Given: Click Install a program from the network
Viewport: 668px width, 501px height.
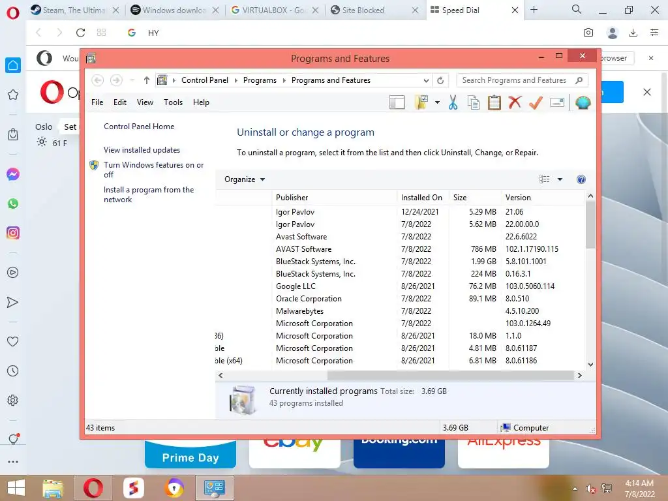Looking at the screenshot, I should tap(149, 194).
